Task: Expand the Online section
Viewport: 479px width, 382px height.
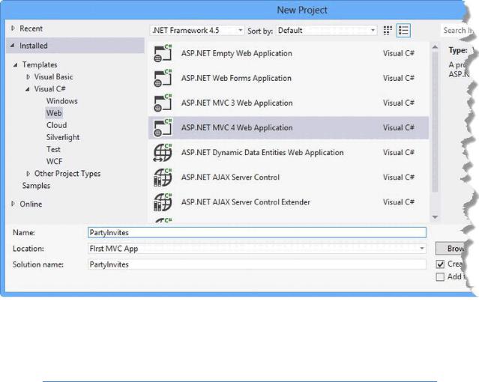Action: (13, 204)
